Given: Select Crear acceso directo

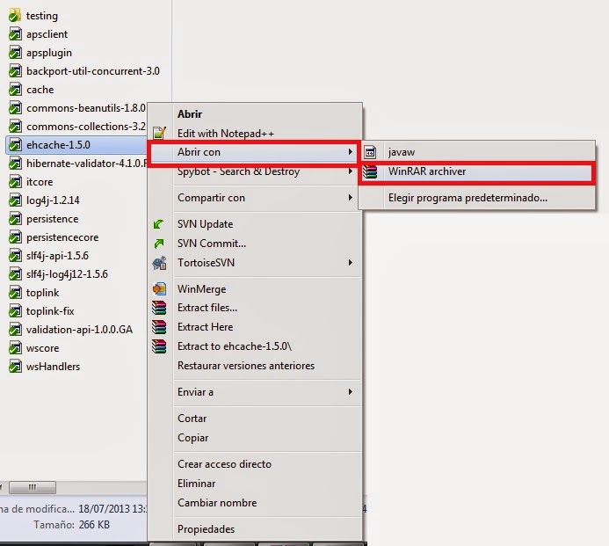Looking at the screenshot, I should pos(255,464).
